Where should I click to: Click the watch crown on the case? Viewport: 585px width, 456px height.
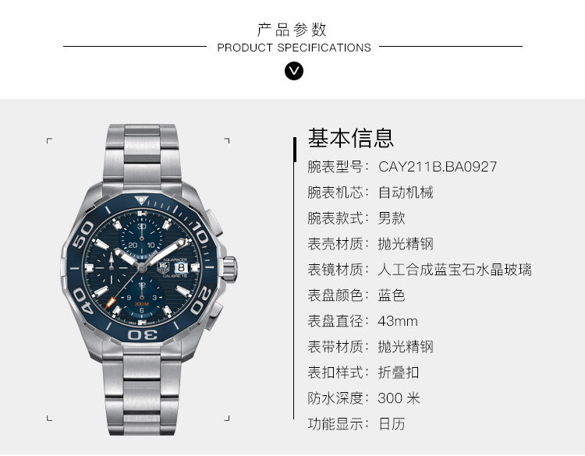229,269
